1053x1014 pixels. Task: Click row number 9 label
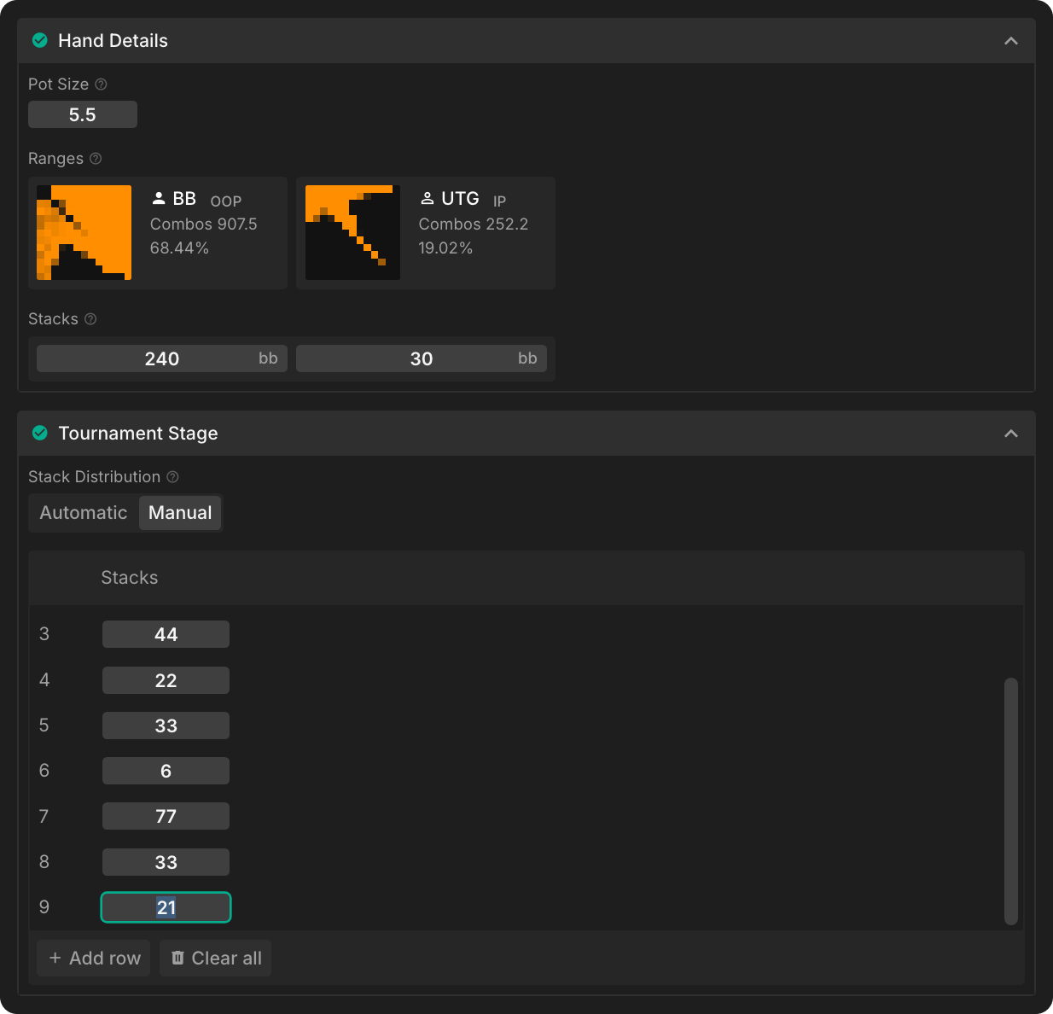click(x=44, y=907)
